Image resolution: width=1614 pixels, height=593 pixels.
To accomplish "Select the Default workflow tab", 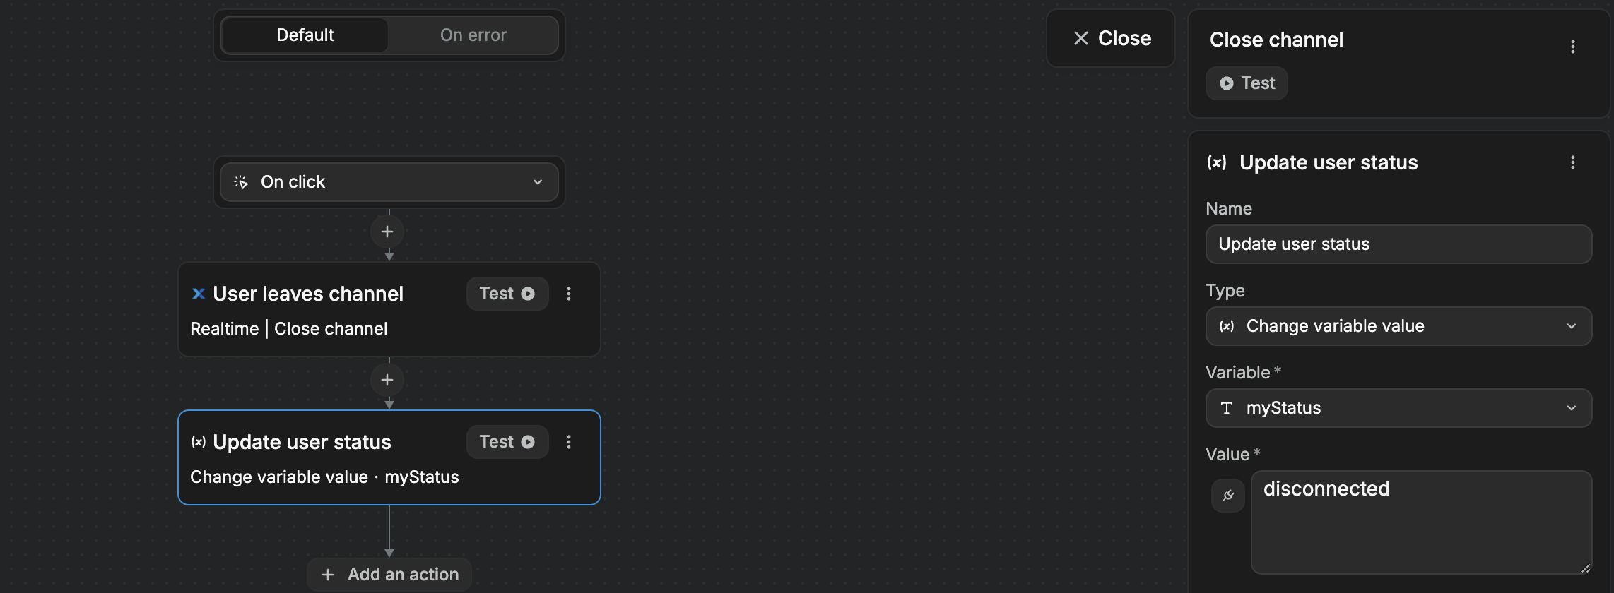I will tap(305, 35).
